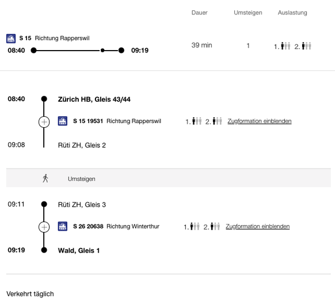Image resolution: width=335 pixels, height=305 pixels.
Task: Select the Wald, Gleis 1 arrival station
Action: 79,250
